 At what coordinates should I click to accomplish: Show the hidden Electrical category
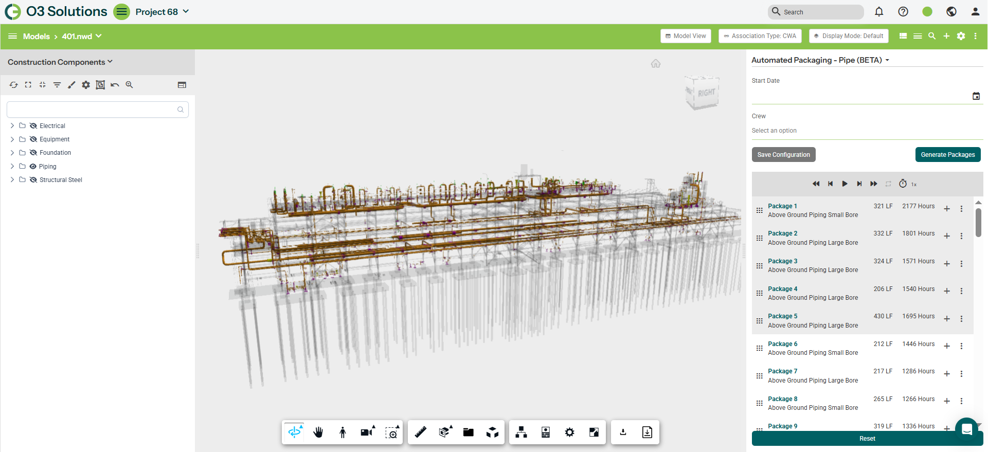pos(33,126)
